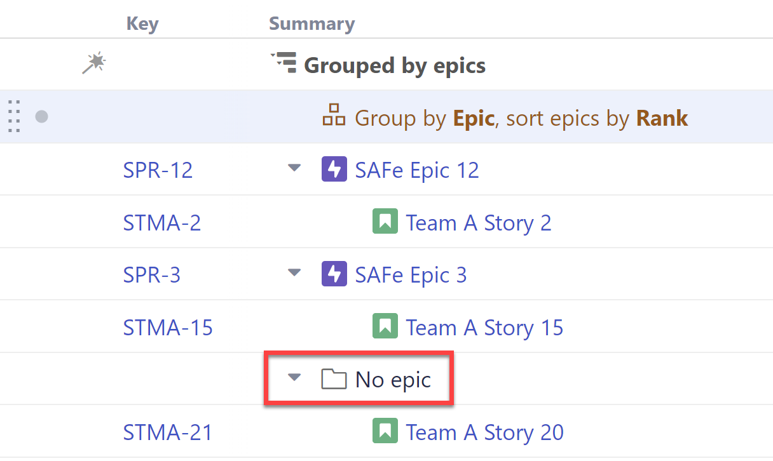Open issue STMA-21
The image size is (773, 461).
pyautogui.click(x=168, y=432)
